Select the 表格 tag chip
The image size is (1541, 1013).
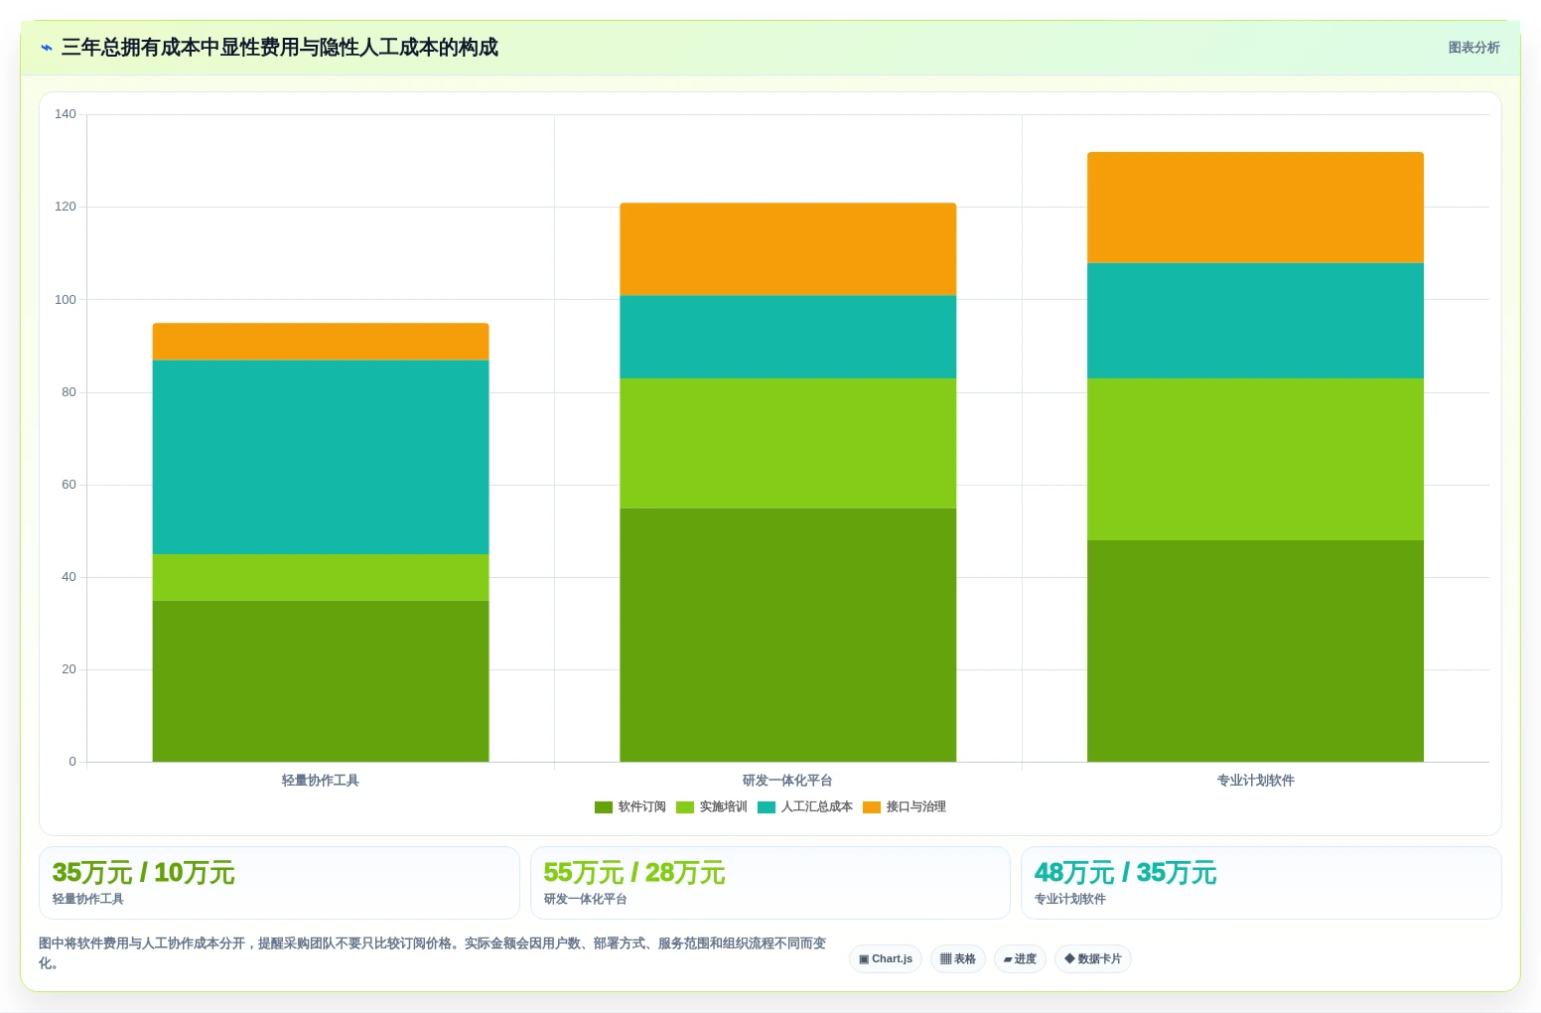click(x=958, y=958)
